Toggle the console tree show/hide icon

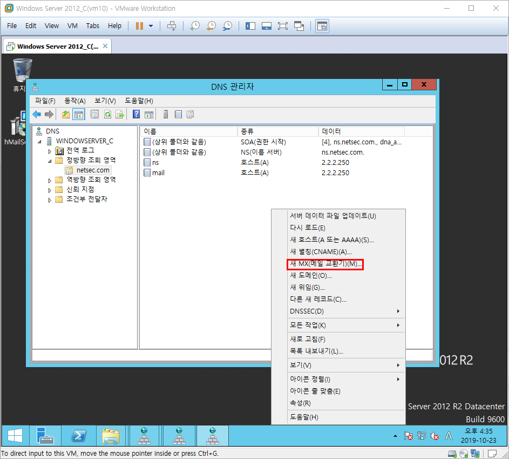click(x=79, y=115)
